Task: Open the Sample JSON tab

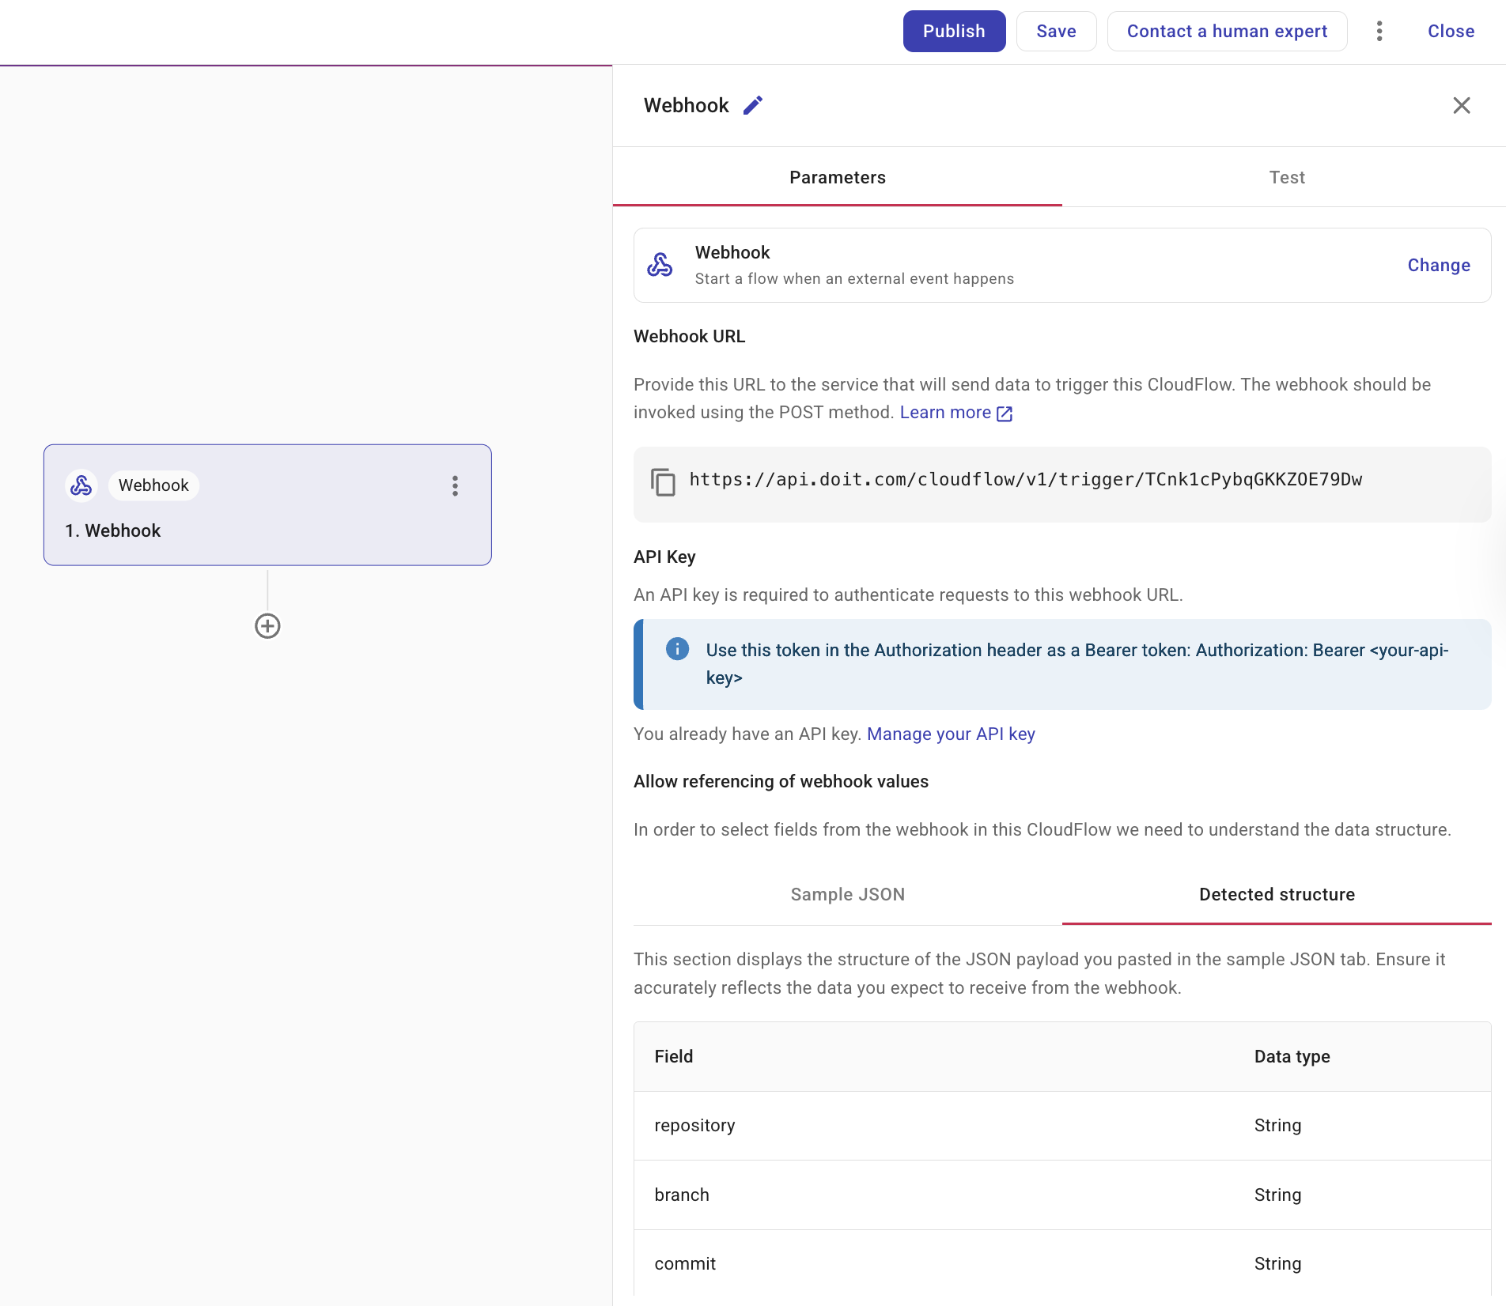Action: [x=846, y=894]
